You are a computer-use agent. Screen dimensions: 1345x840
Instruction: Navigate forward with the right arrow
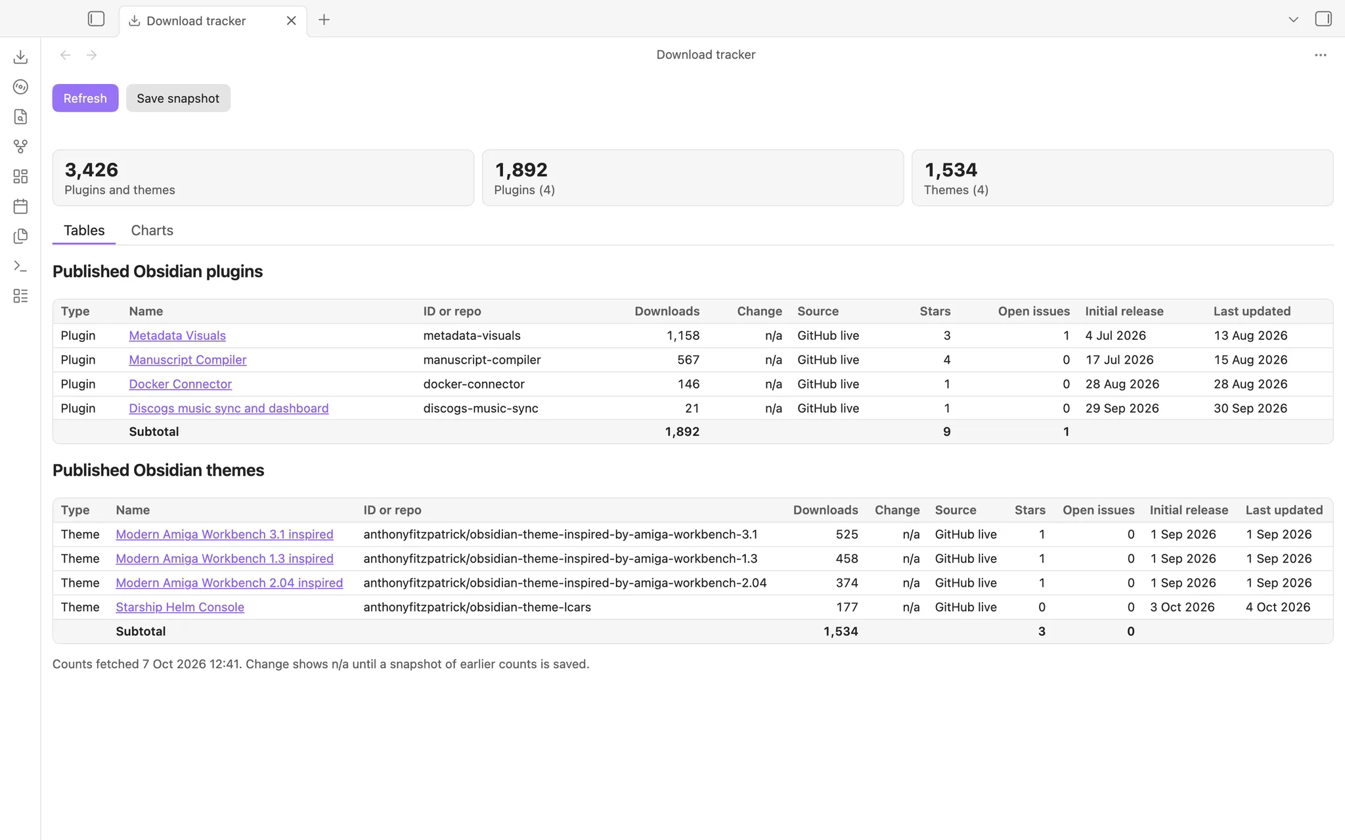(91, 55)
